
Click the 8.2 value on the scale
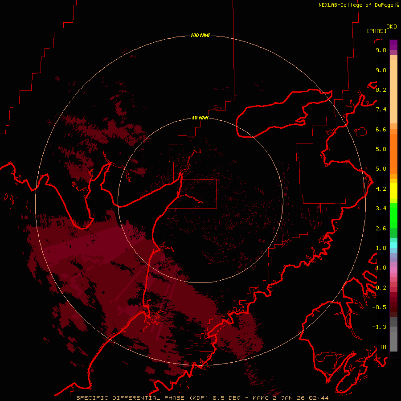(381, 90)
